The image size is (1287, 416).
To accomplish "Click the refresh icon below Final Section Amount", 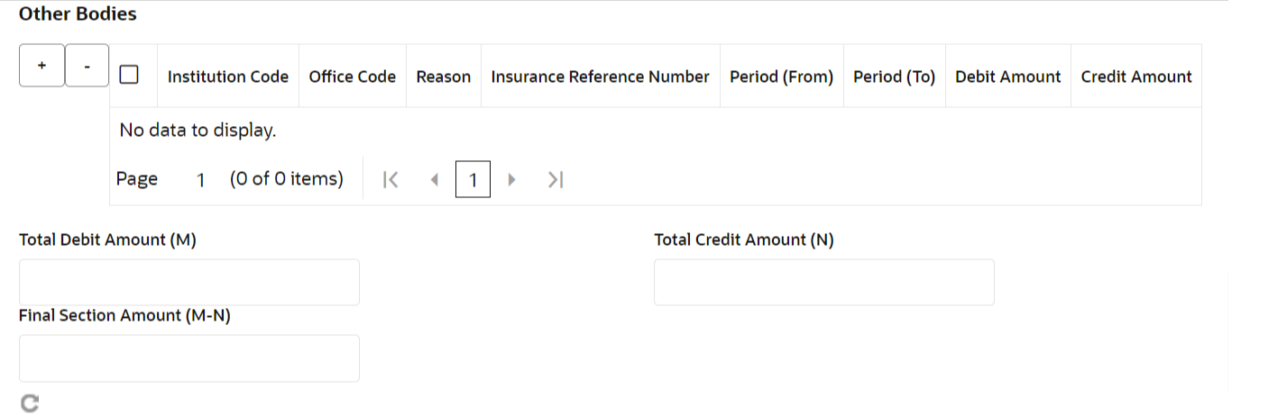I will tap(30, 403).
